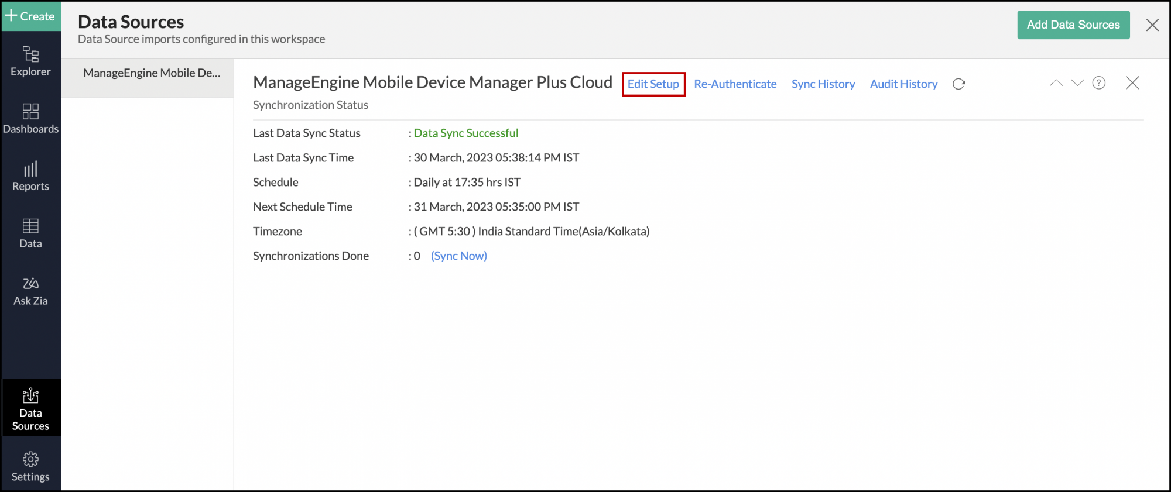Collapse details with the up chevron
The height and width of the screenshot is (492, 1171).
tap(1056, 83)
